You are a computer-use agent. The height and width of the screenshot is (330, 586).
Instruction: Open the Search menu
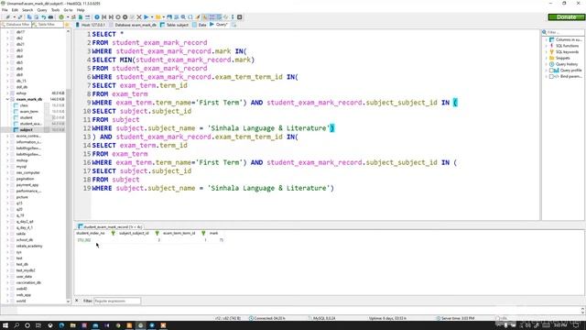coord(27,10)
